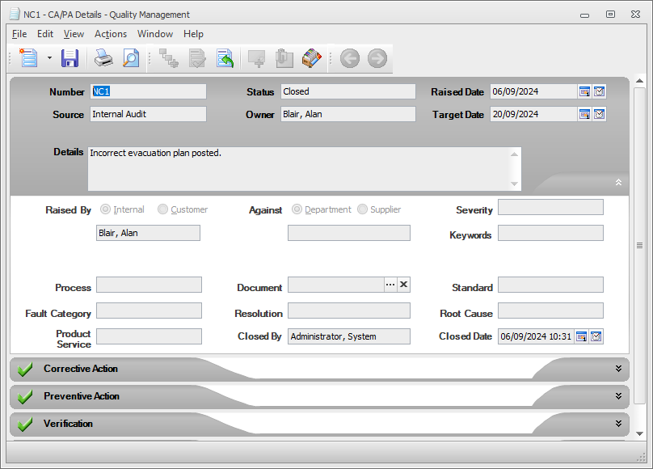Open the New record dropdown arrow
This screenshot has height=469, width=653.
point(49,58)
